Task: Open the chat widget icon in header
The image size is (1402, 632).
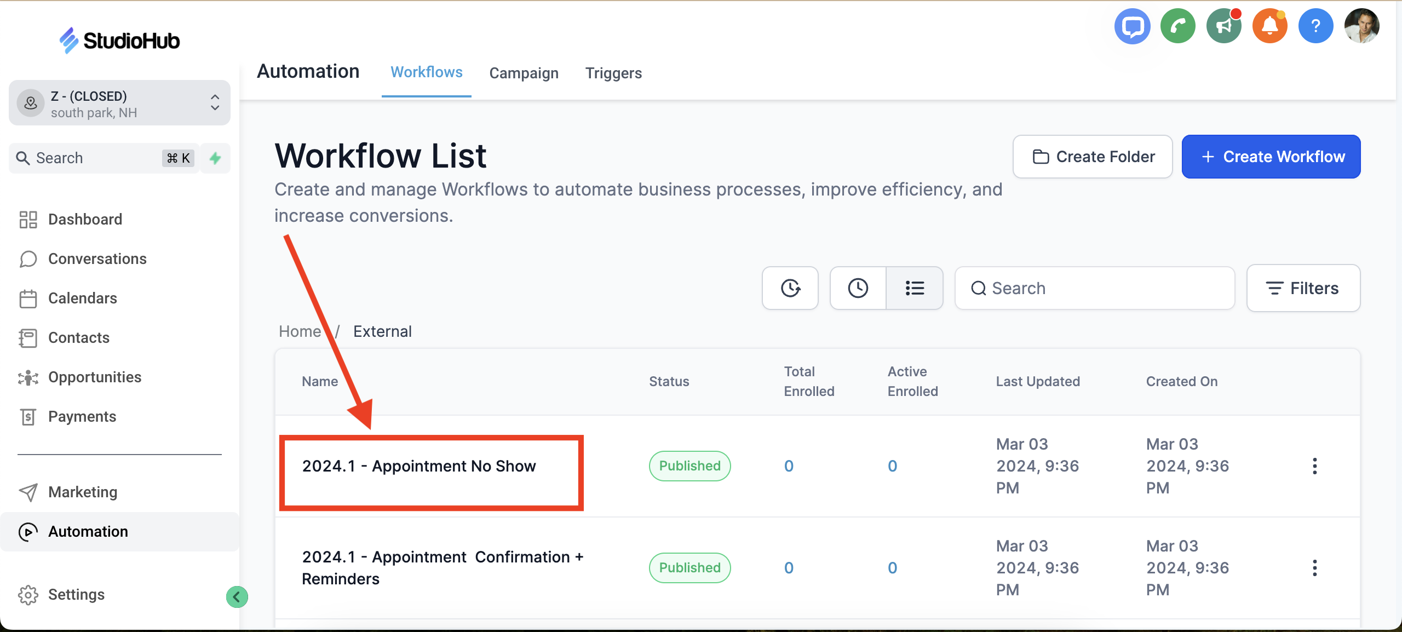Action: point(1131,26)
